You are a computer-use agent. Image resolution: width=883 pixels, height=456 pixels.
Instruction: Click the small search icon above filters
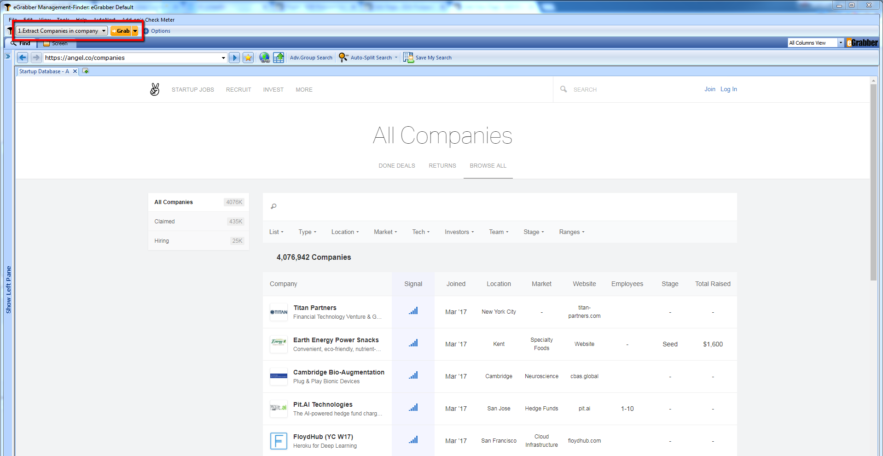273,206
